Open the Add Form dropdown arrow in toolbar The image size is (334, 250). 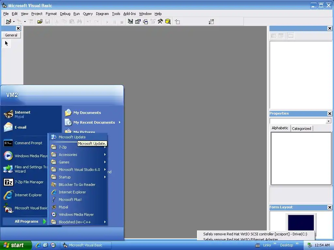pyautogui.click(x=25, y=21)
